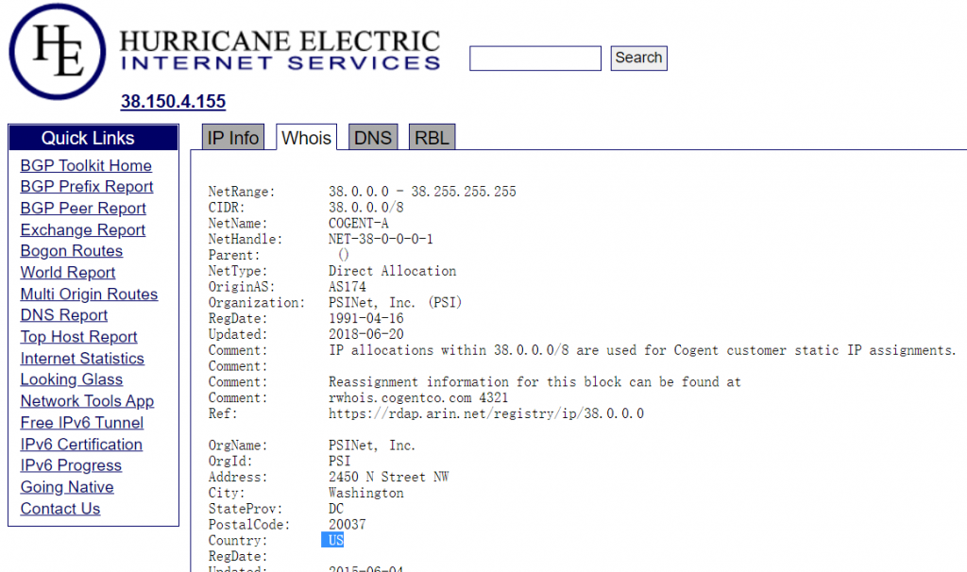The image size is (967, 572).
Task: Go to IPv6 Certification
Action: [81, 444]
